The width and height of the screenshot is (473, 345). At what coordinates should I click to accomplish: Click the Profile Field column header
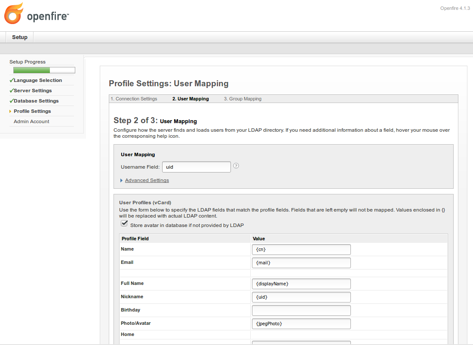pyautogui.click(x=135, y=239)
